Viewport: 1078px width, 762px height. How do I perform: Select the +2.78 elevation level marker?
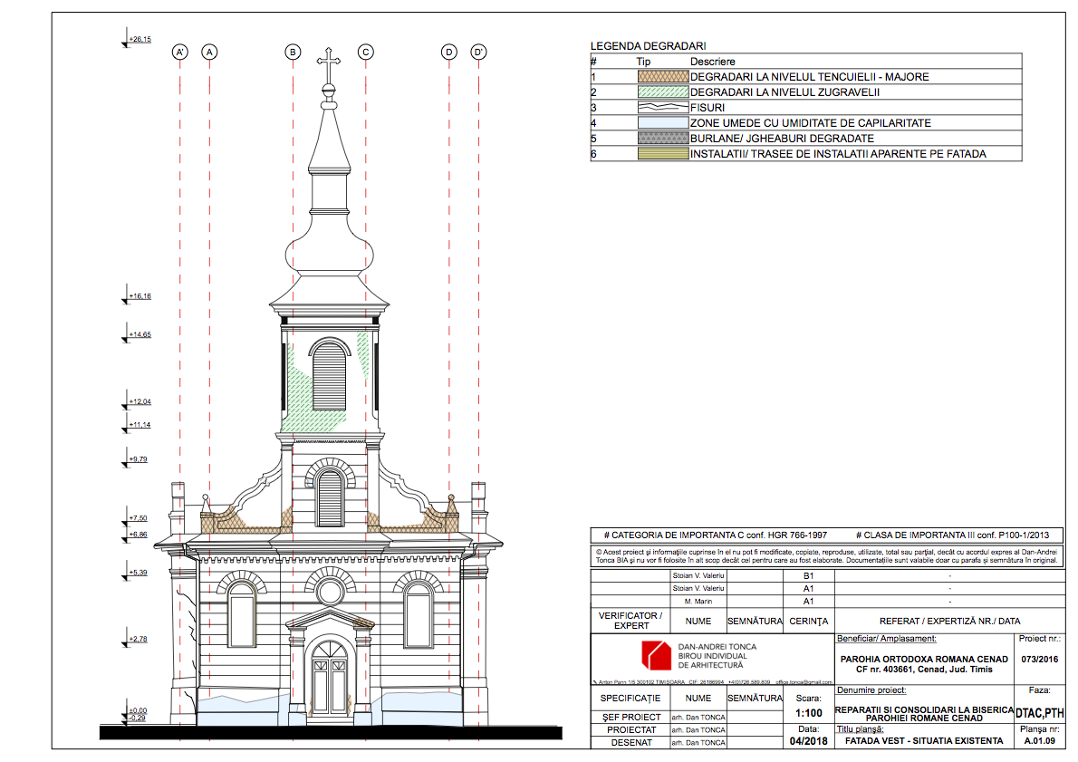138,640
